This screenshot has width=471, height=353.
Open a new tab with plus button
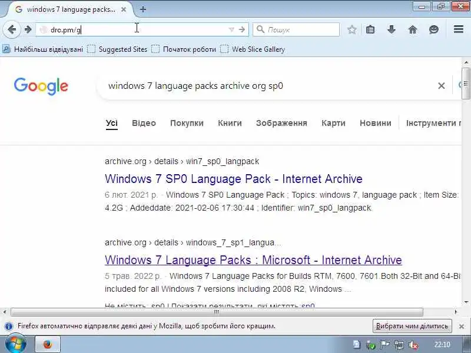[x=143, y=9]
